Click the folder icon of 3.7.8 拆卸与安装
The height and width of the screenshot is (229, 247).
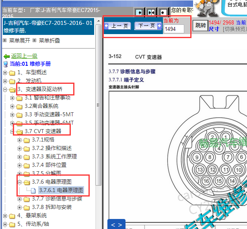(27, 207)
